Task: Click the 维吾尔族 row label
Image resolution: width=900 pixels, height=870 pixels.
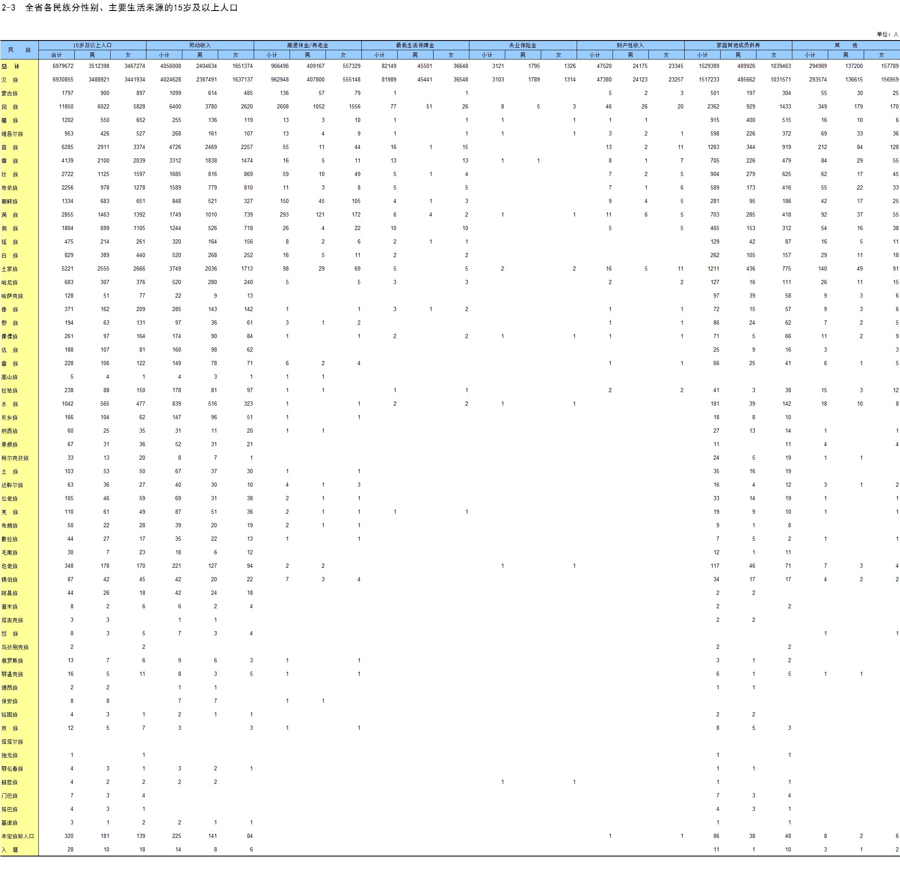Action: (x=12, y=134)
